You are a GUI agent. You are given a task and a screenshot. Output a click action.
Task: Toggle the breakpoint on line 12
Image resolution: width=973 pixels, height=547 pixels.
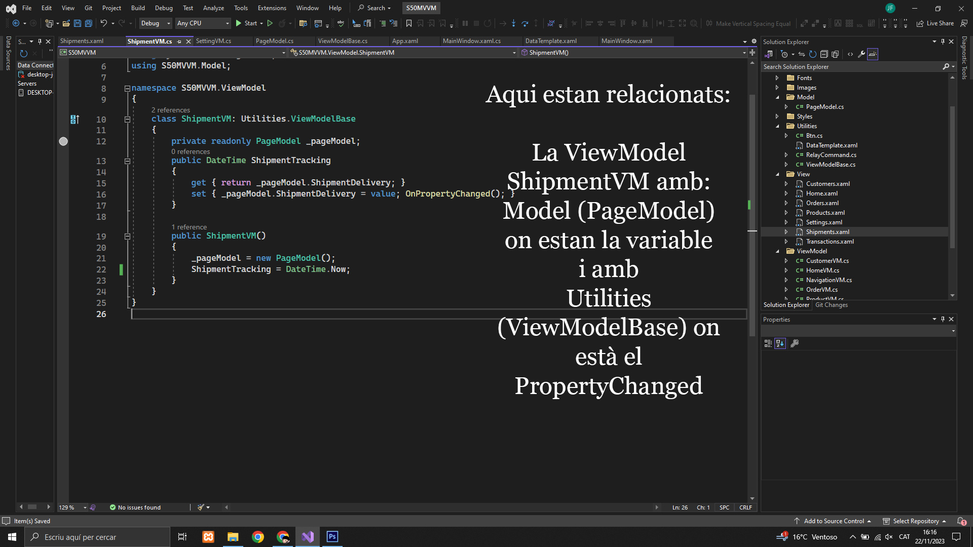click(x=63, y=141)
